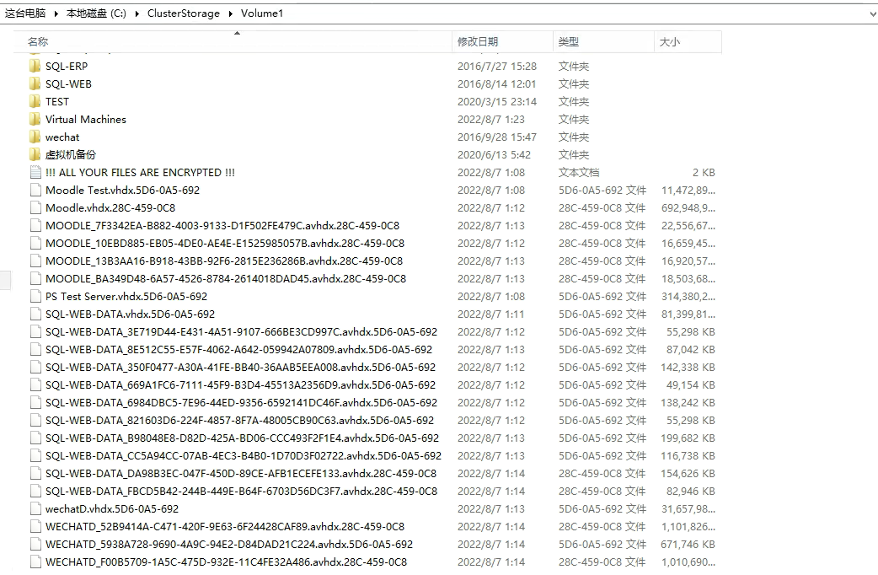Go to 这台电脑 in the breadcrumb
Image resolution: width=878 pixels, height=575 pixels.
pyautogui.click(x=26, y=13)
